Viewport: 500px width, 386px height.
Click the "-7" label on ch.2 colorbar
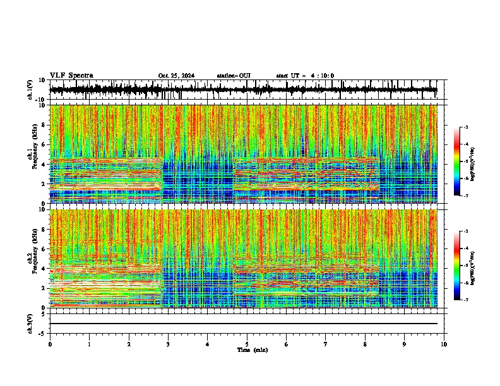click(466, 300)
